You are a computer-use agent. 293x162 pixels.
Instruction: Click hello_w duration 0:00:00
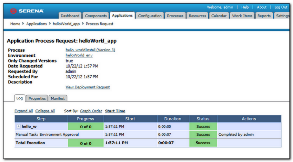pyautogui.click(x=164, y=126)
